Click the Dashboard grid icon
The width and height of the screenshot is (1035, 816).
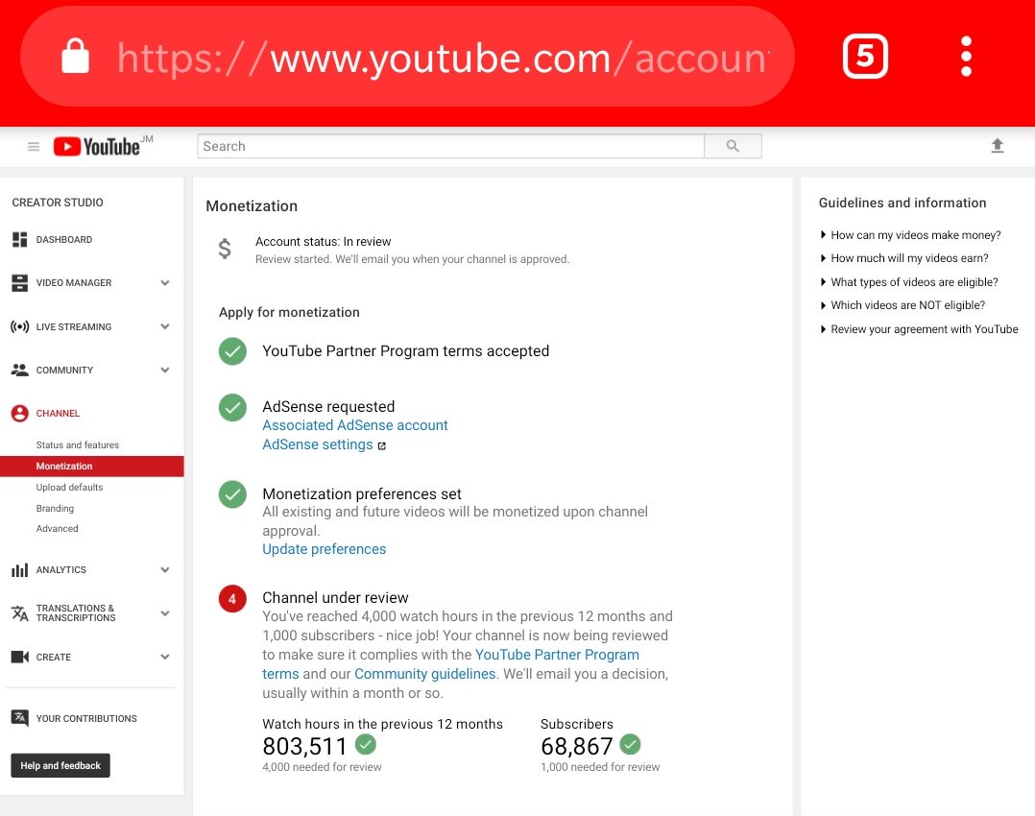(20, 240)
